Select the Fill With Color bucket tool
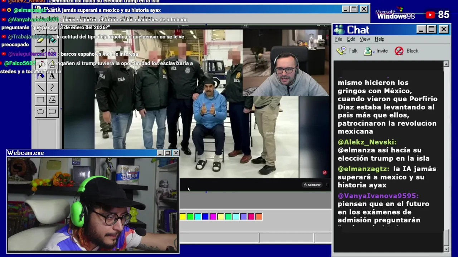This screenshot has height=257, width=458. (52, 40)
